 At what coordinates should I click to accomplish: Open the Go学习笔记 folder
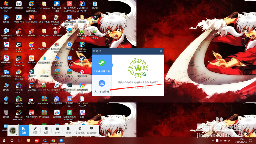pos(44,19)
